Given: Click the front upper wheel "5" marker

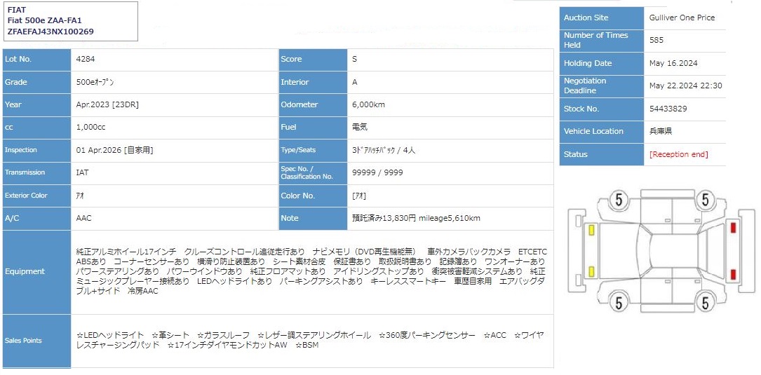Looking at the screenshot, I should pos(618,200).
